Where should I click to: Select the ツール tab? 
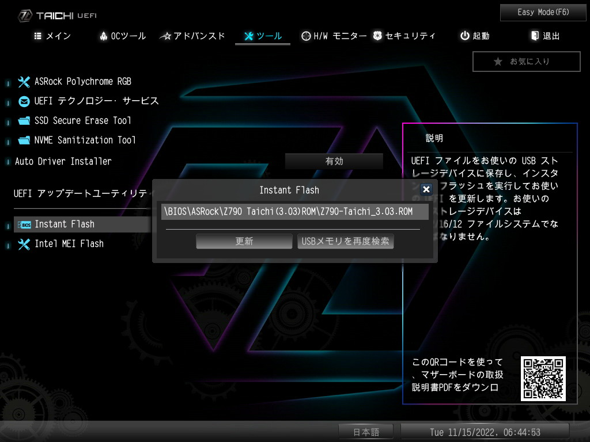point(263,36)
